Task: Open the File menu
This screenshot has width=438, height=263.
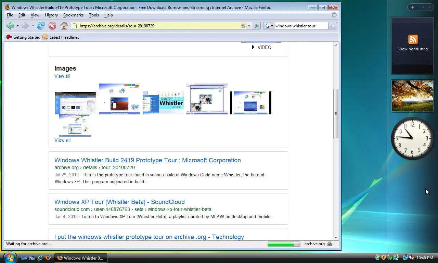Action: tap(10, 15)
